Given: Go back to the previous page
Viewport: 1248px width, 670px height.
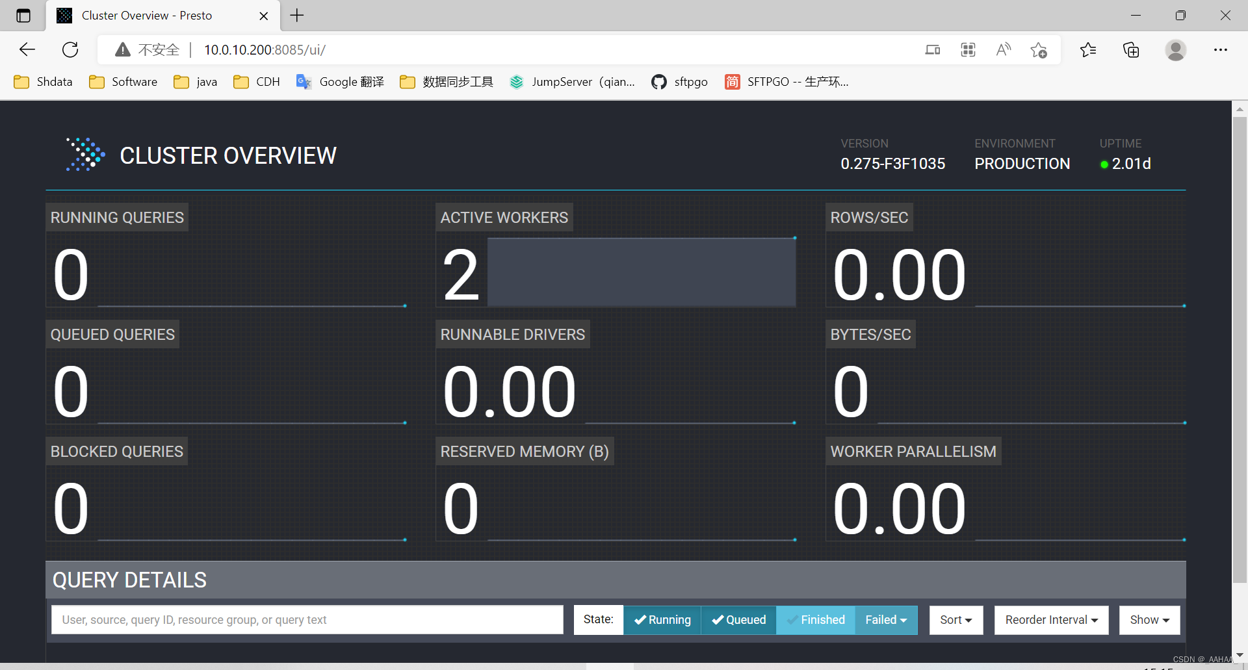Looking at the screenshot, I should 27,49.
